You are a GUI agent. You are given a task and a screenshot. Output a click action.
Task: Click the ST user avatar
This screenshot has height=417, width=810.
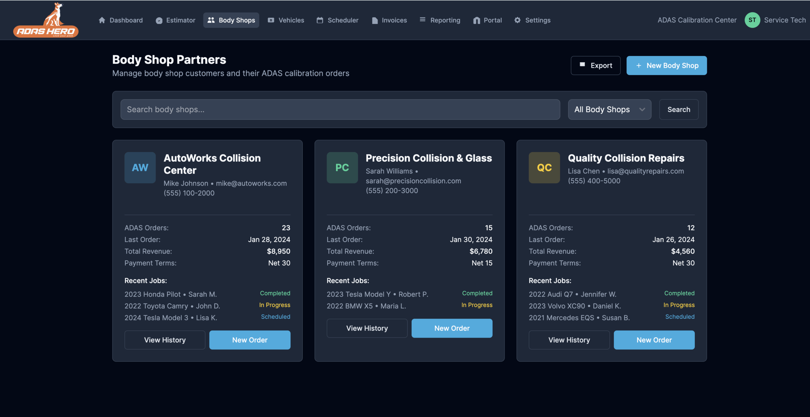[x=752, y=20]
